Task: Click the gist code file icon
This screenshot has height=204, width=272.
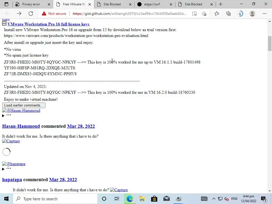Action: (x=4, y=23)
